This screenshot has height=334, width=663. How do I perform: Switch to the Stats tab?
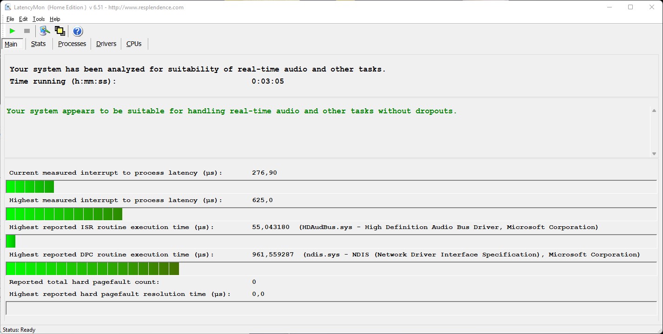(x=38, y=44)
